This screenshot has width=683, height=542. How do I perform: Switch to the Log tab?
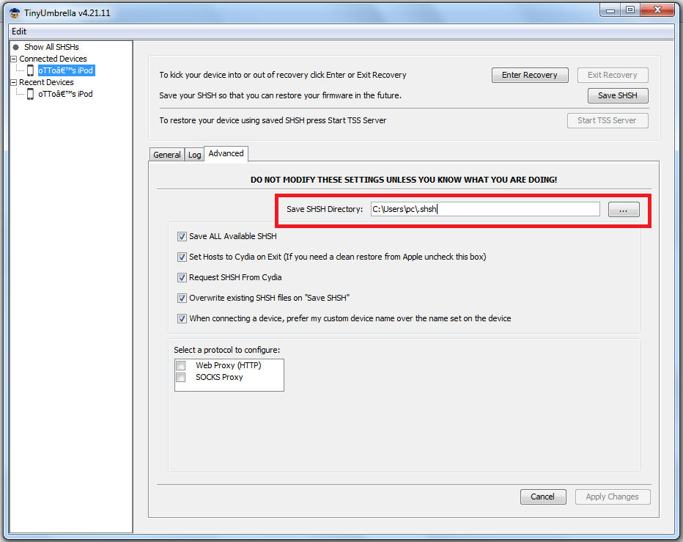[x=194, y=155]
